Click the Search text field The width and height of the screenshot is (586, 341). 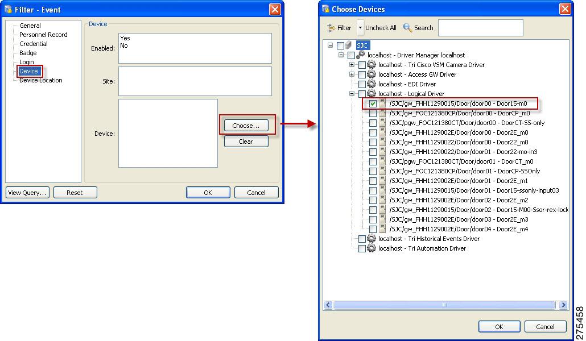pyautogui.click(x=481, y=28)
